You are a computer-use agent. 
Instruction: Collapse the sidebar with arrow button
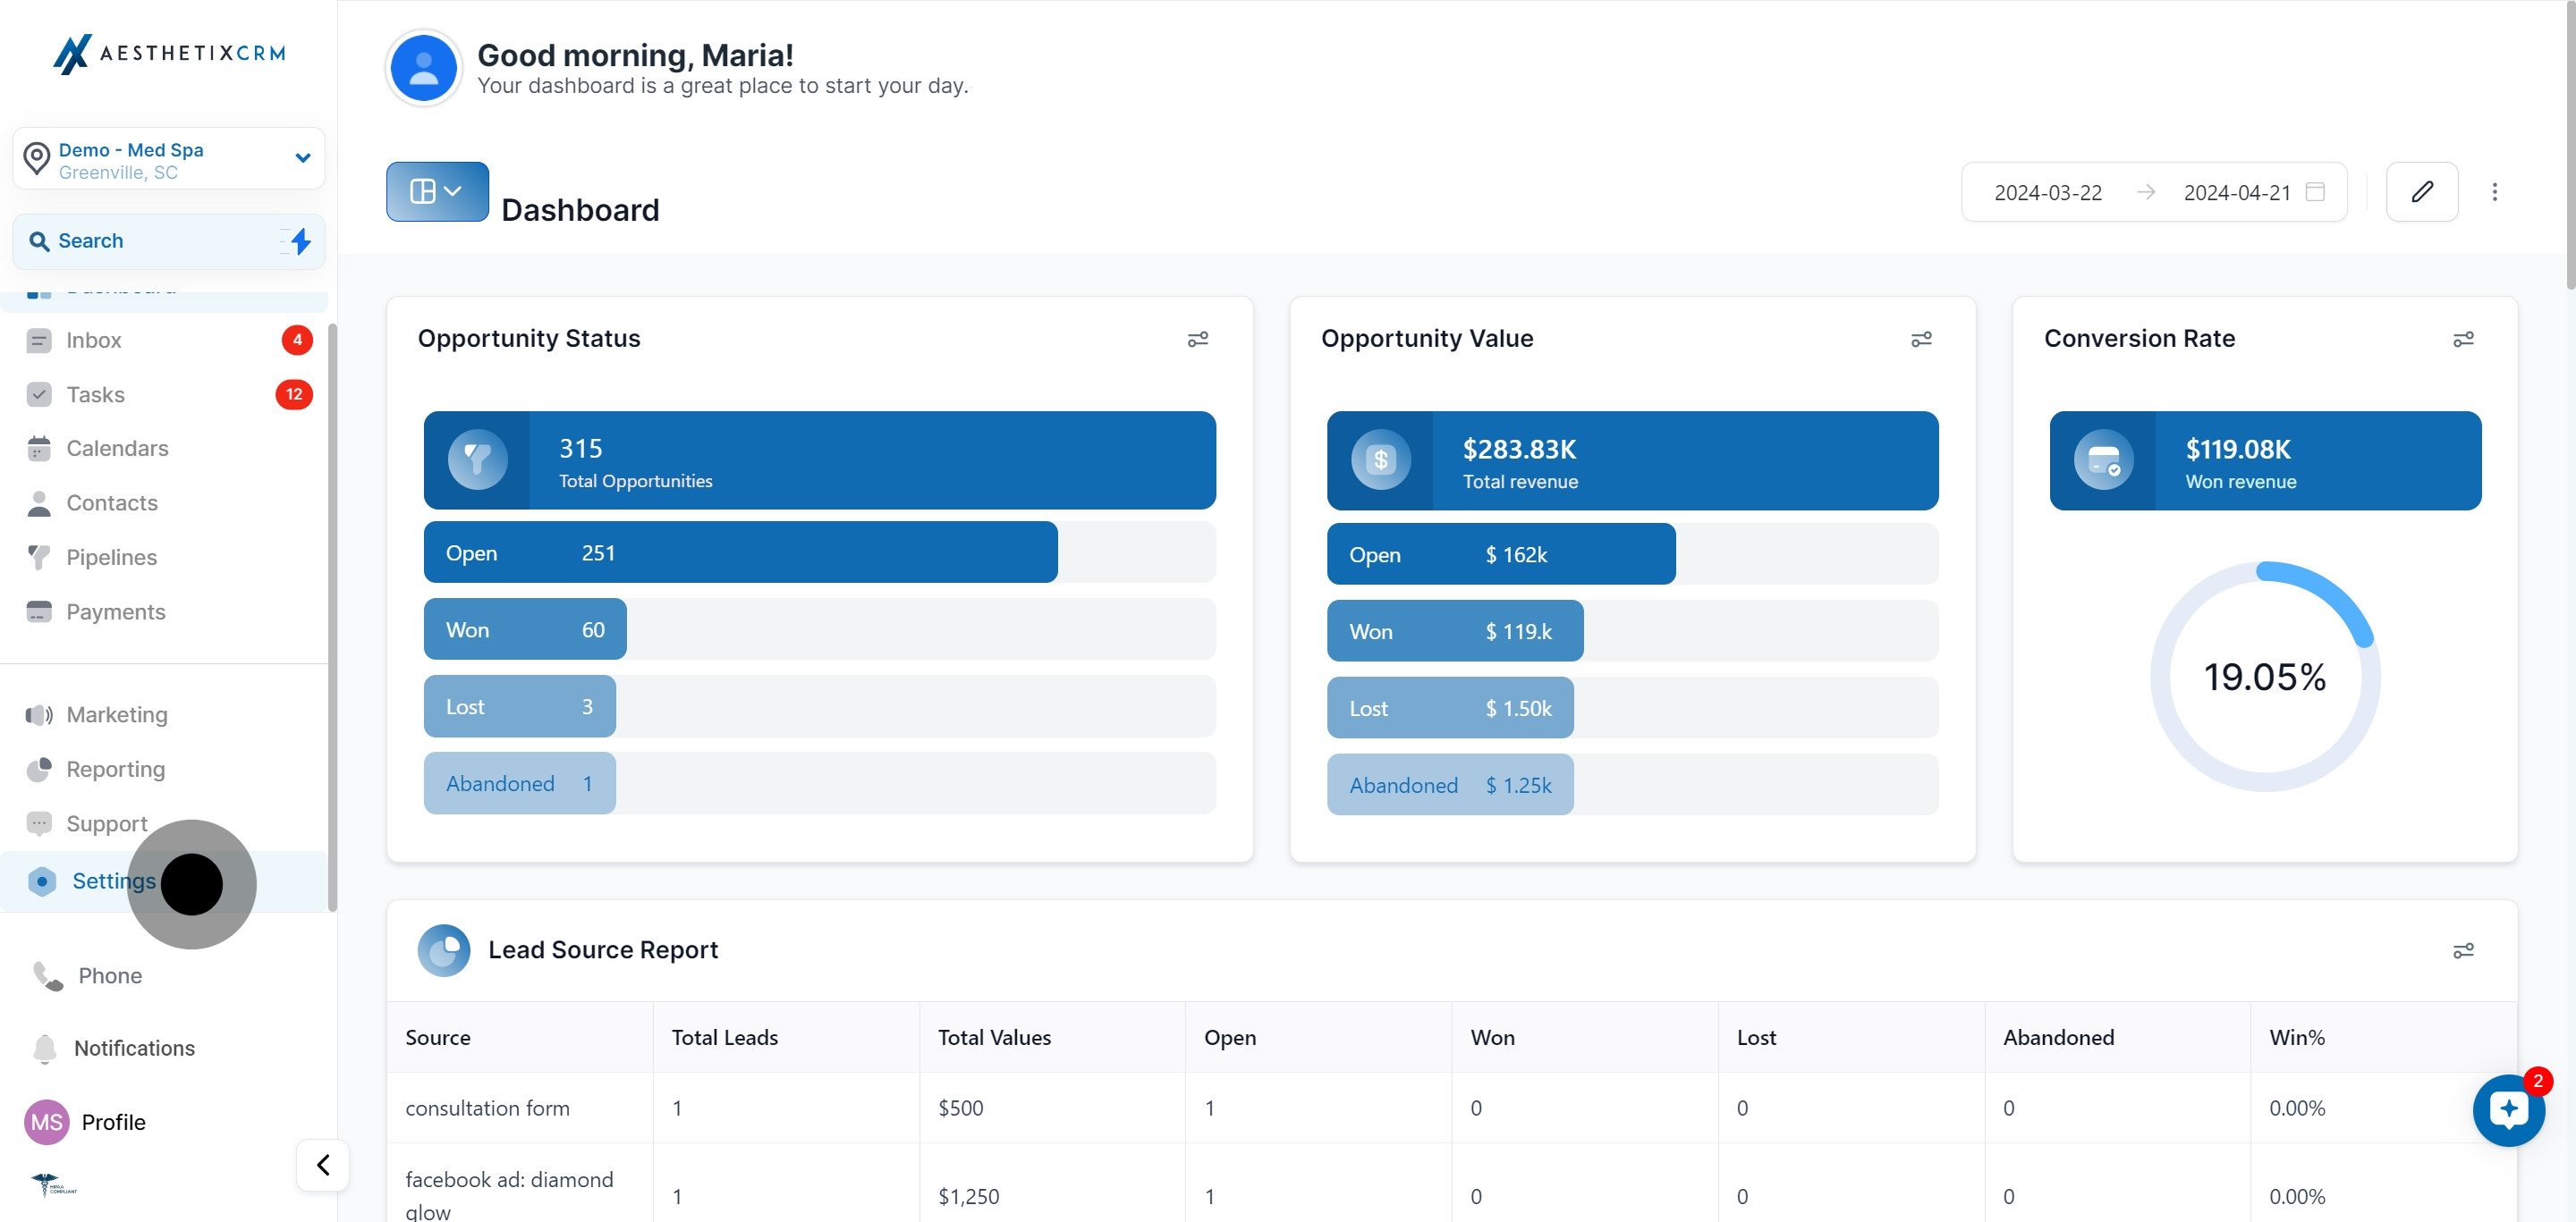click(322, 1164)
